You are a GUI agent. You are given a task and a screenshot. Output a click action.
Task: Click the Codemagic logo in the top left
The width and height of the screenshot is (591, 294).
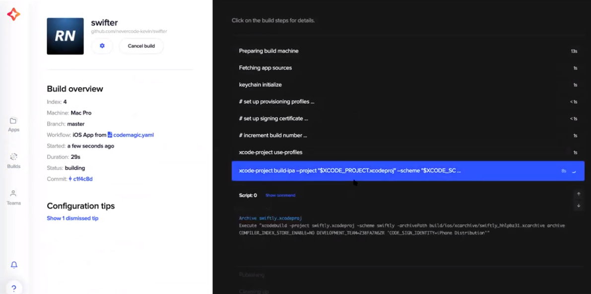pyautogui.click(x=13, y=14)
